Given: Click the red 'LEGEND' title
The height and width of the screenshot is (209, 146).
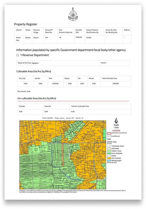Looking at the screenshot, I should pos(116,130).
